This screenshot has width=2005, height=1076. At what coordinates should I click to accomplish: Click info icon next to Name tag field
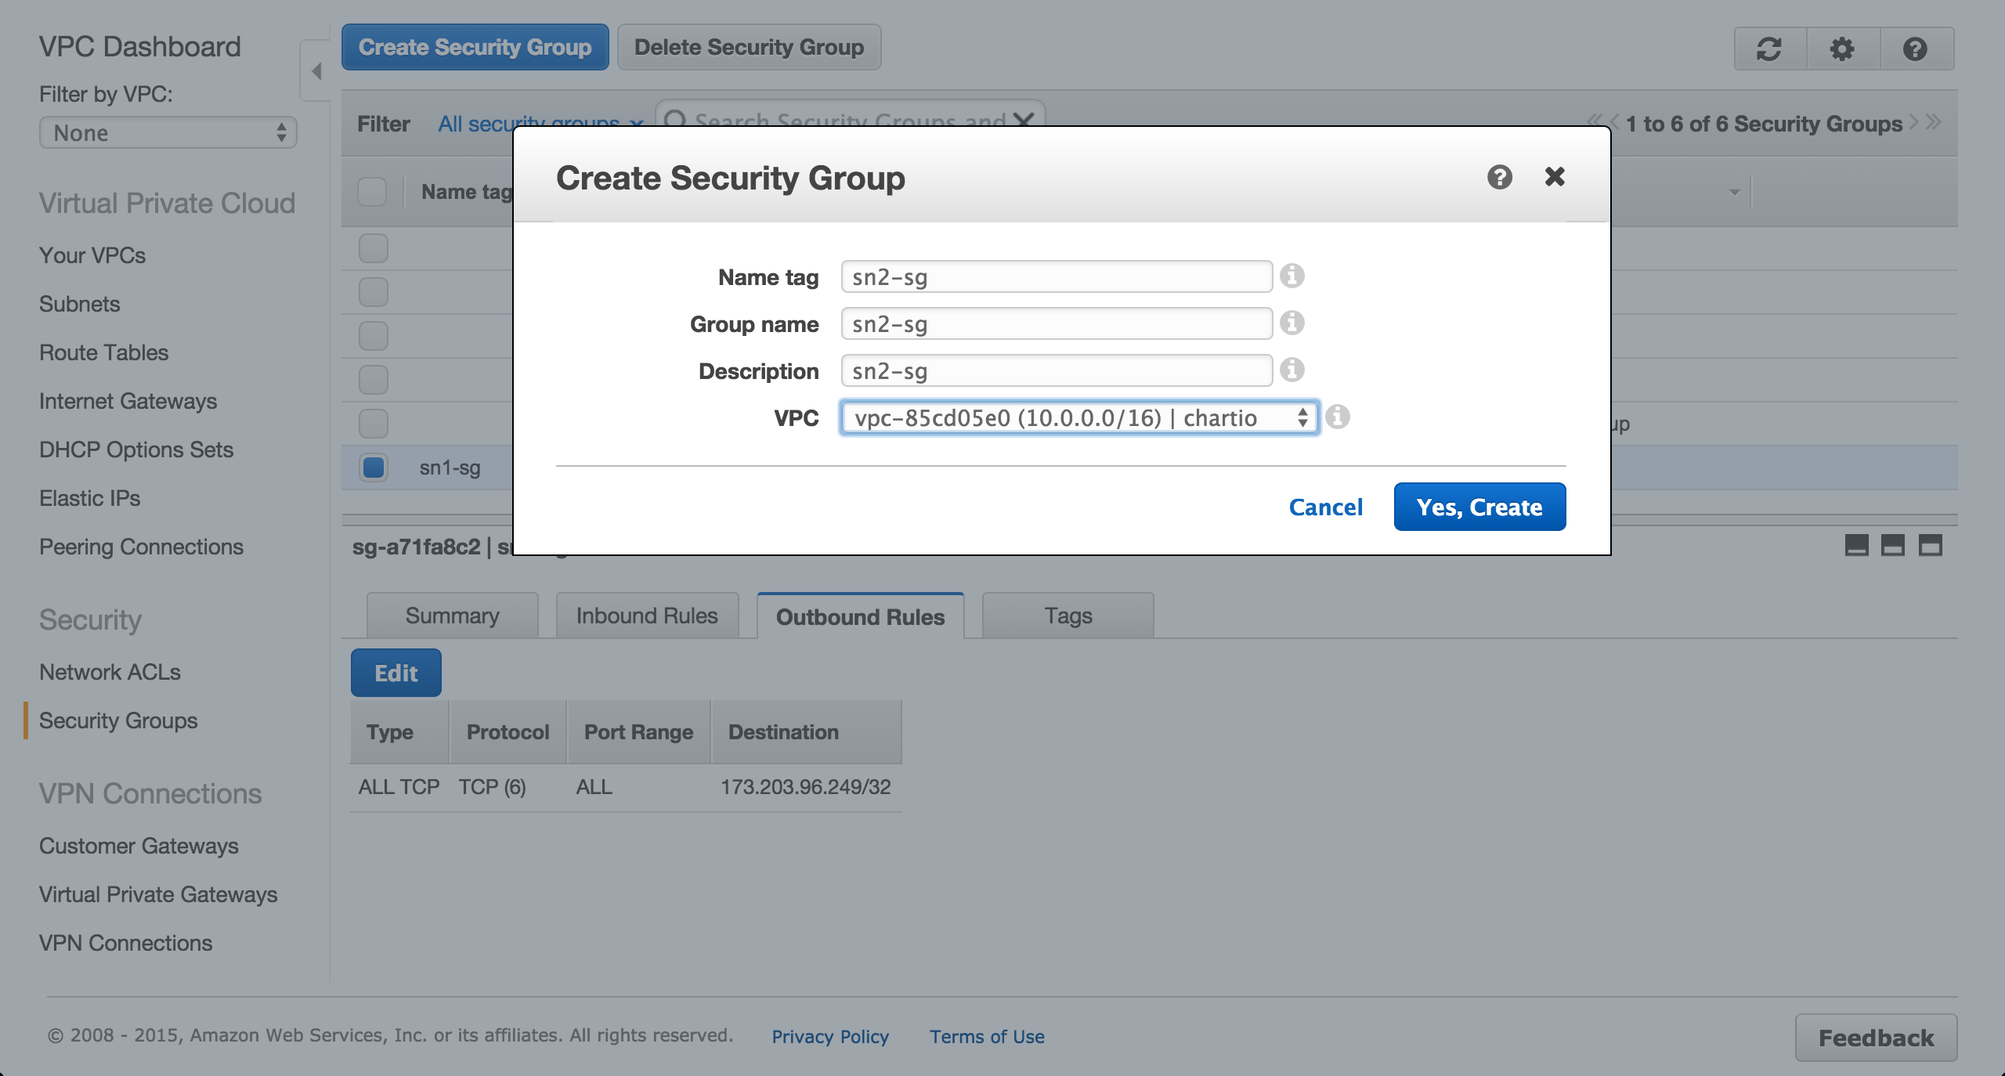point(1292,276)
